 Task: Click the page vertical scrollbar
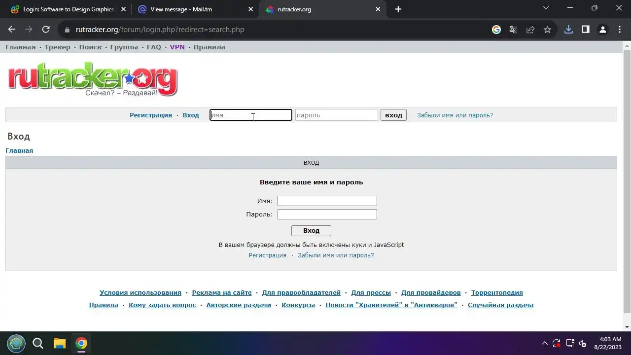pos(627,181)
